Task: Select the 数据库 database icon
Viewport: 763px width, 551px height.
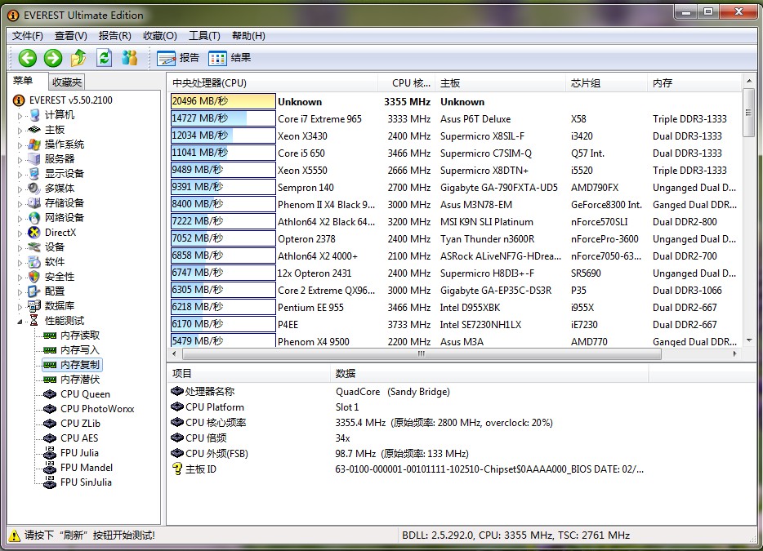Action: pos(34,306)
